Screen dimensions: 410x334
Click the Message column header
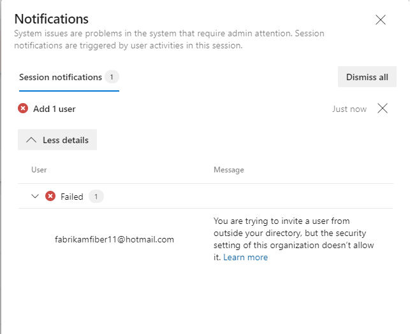pyautogui.click(x=229, y=170)
